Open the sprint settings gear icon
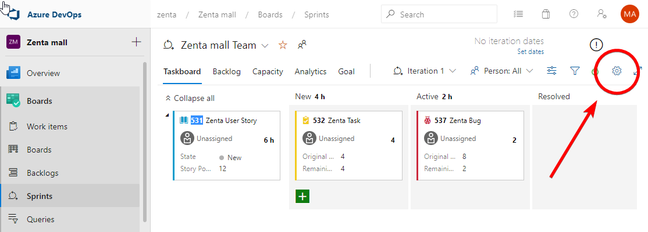The image size is (648, 232). coord(617,71)
